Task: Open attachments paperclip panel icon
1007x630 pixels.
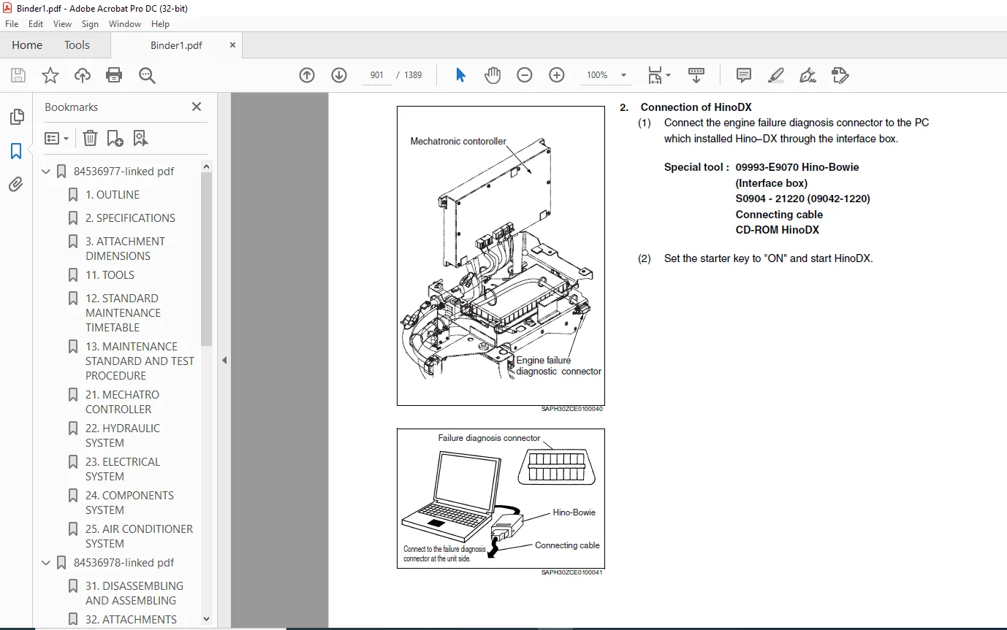Action: click(16, 185)
